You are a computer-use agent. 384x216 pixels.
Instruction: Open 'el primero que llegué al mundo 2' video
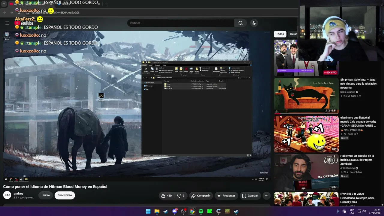pos(358,122)
